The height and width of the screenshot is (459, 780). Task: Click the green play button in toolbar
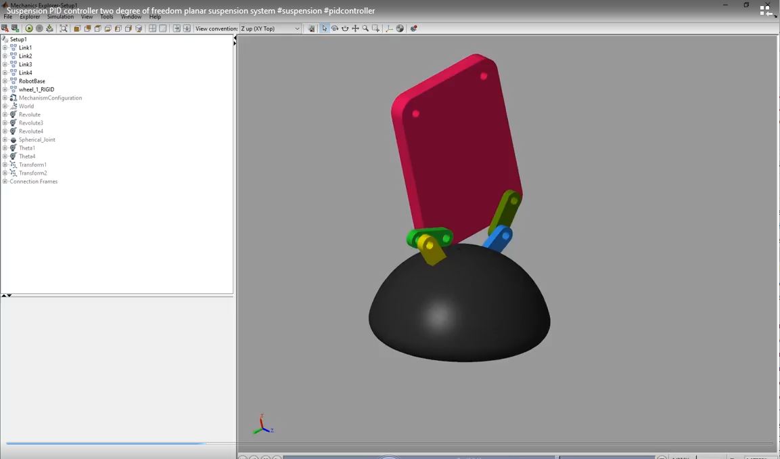(29, 28)
